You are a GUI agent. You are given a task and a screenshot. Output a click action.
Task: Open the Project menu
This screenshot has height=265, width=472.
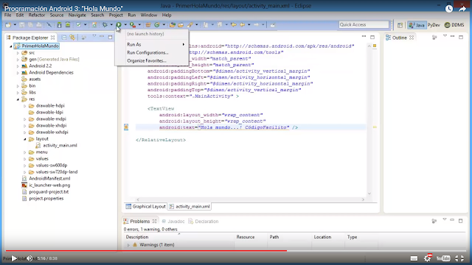(x=116, y=15)
